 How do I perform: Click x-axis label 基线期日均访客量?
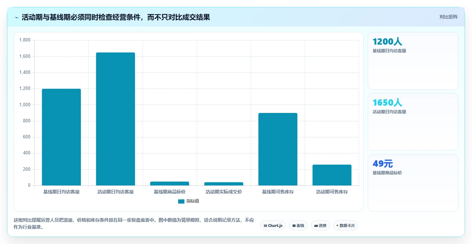point(61,192)
